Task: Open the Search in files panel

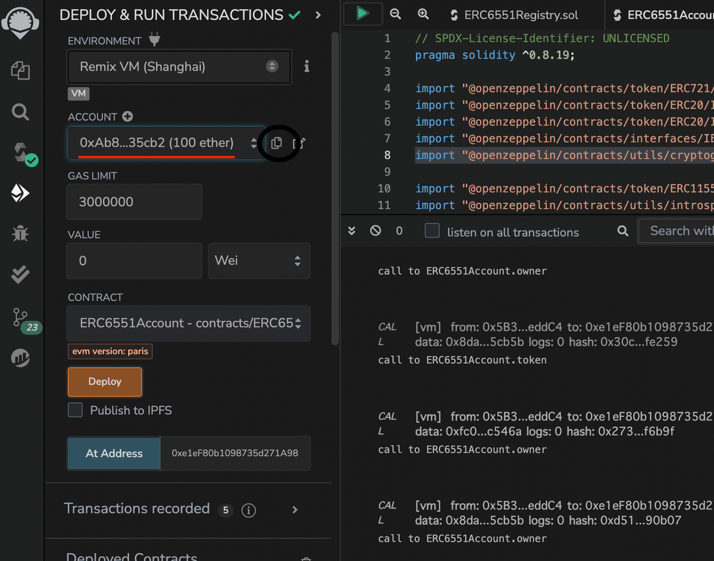Action: (x=20, y=112)
